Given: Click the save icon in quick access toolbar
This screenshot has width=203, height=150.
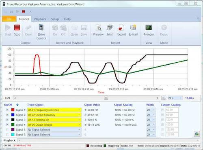Looking at the screenshot, I should pyautogui.click(x=11, y=12).
